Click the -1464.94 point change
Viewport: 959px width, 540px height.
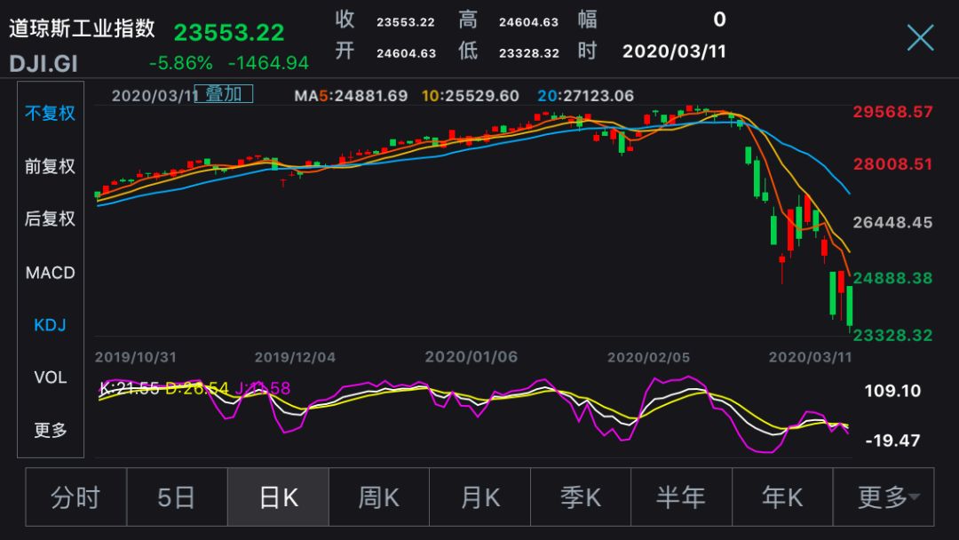tap(268, 63)
